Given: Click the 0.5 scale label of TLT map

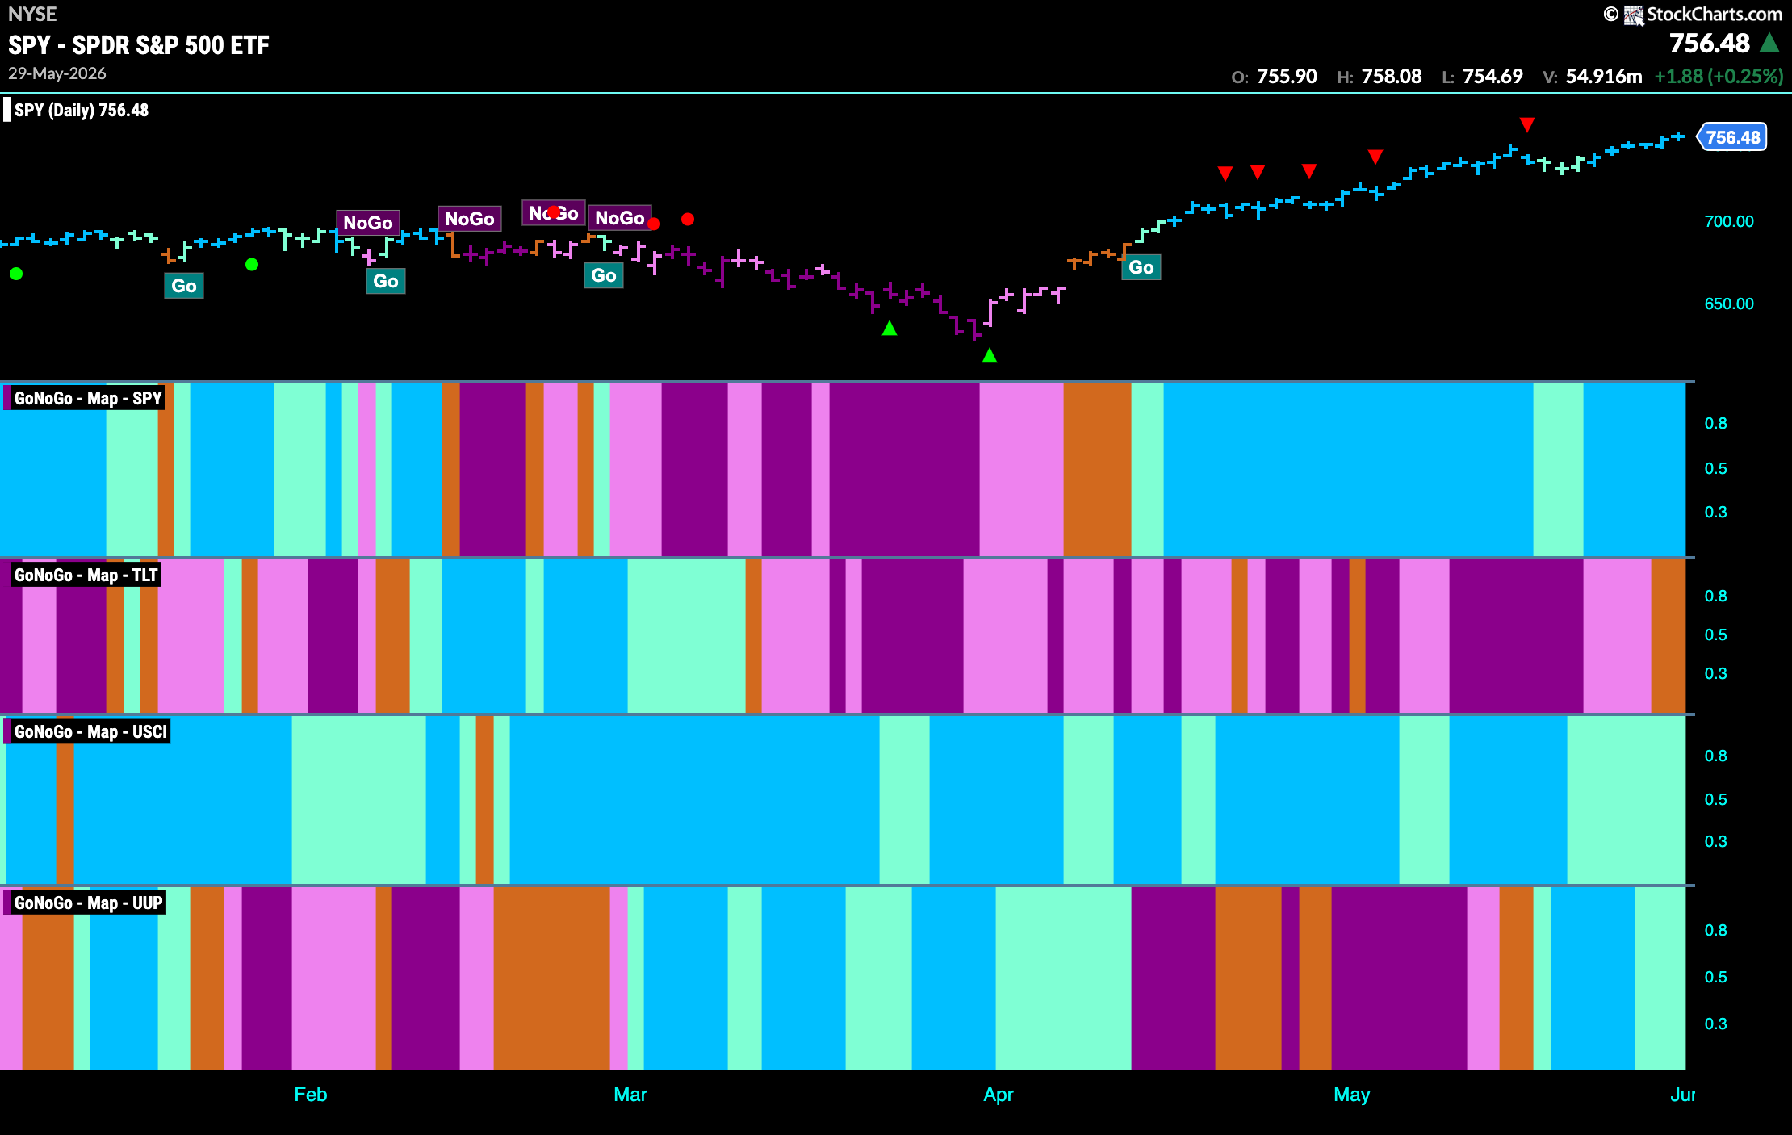Looking at the screenshot, I should tap(1716, 635).
